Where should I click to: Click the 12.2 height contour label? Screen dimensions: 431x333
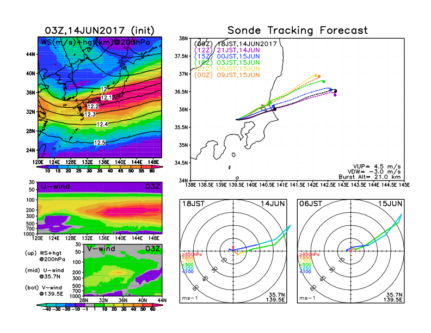(93, 106)
